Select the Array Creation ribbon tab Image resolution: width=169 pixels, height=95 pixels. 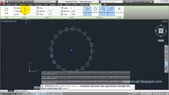tap(96, 4)
